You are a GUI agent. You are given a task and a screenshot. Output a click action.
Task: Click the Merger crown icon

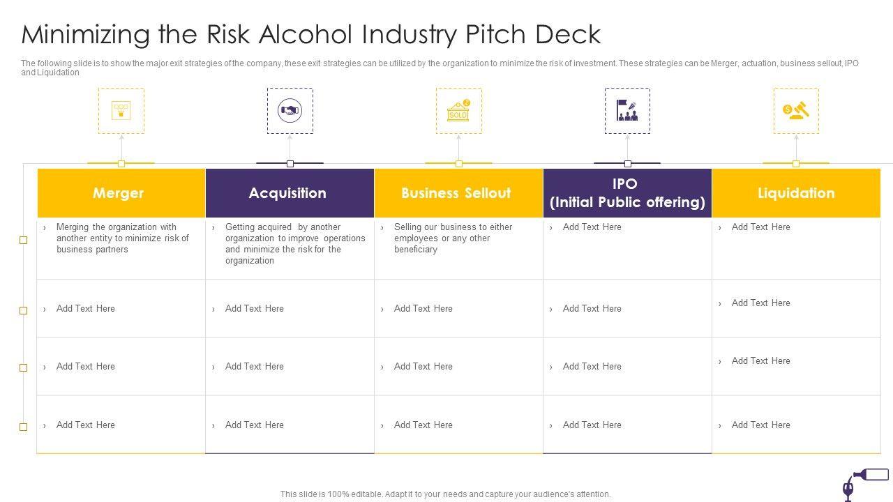pyautogui.click(x=121, y=110)
